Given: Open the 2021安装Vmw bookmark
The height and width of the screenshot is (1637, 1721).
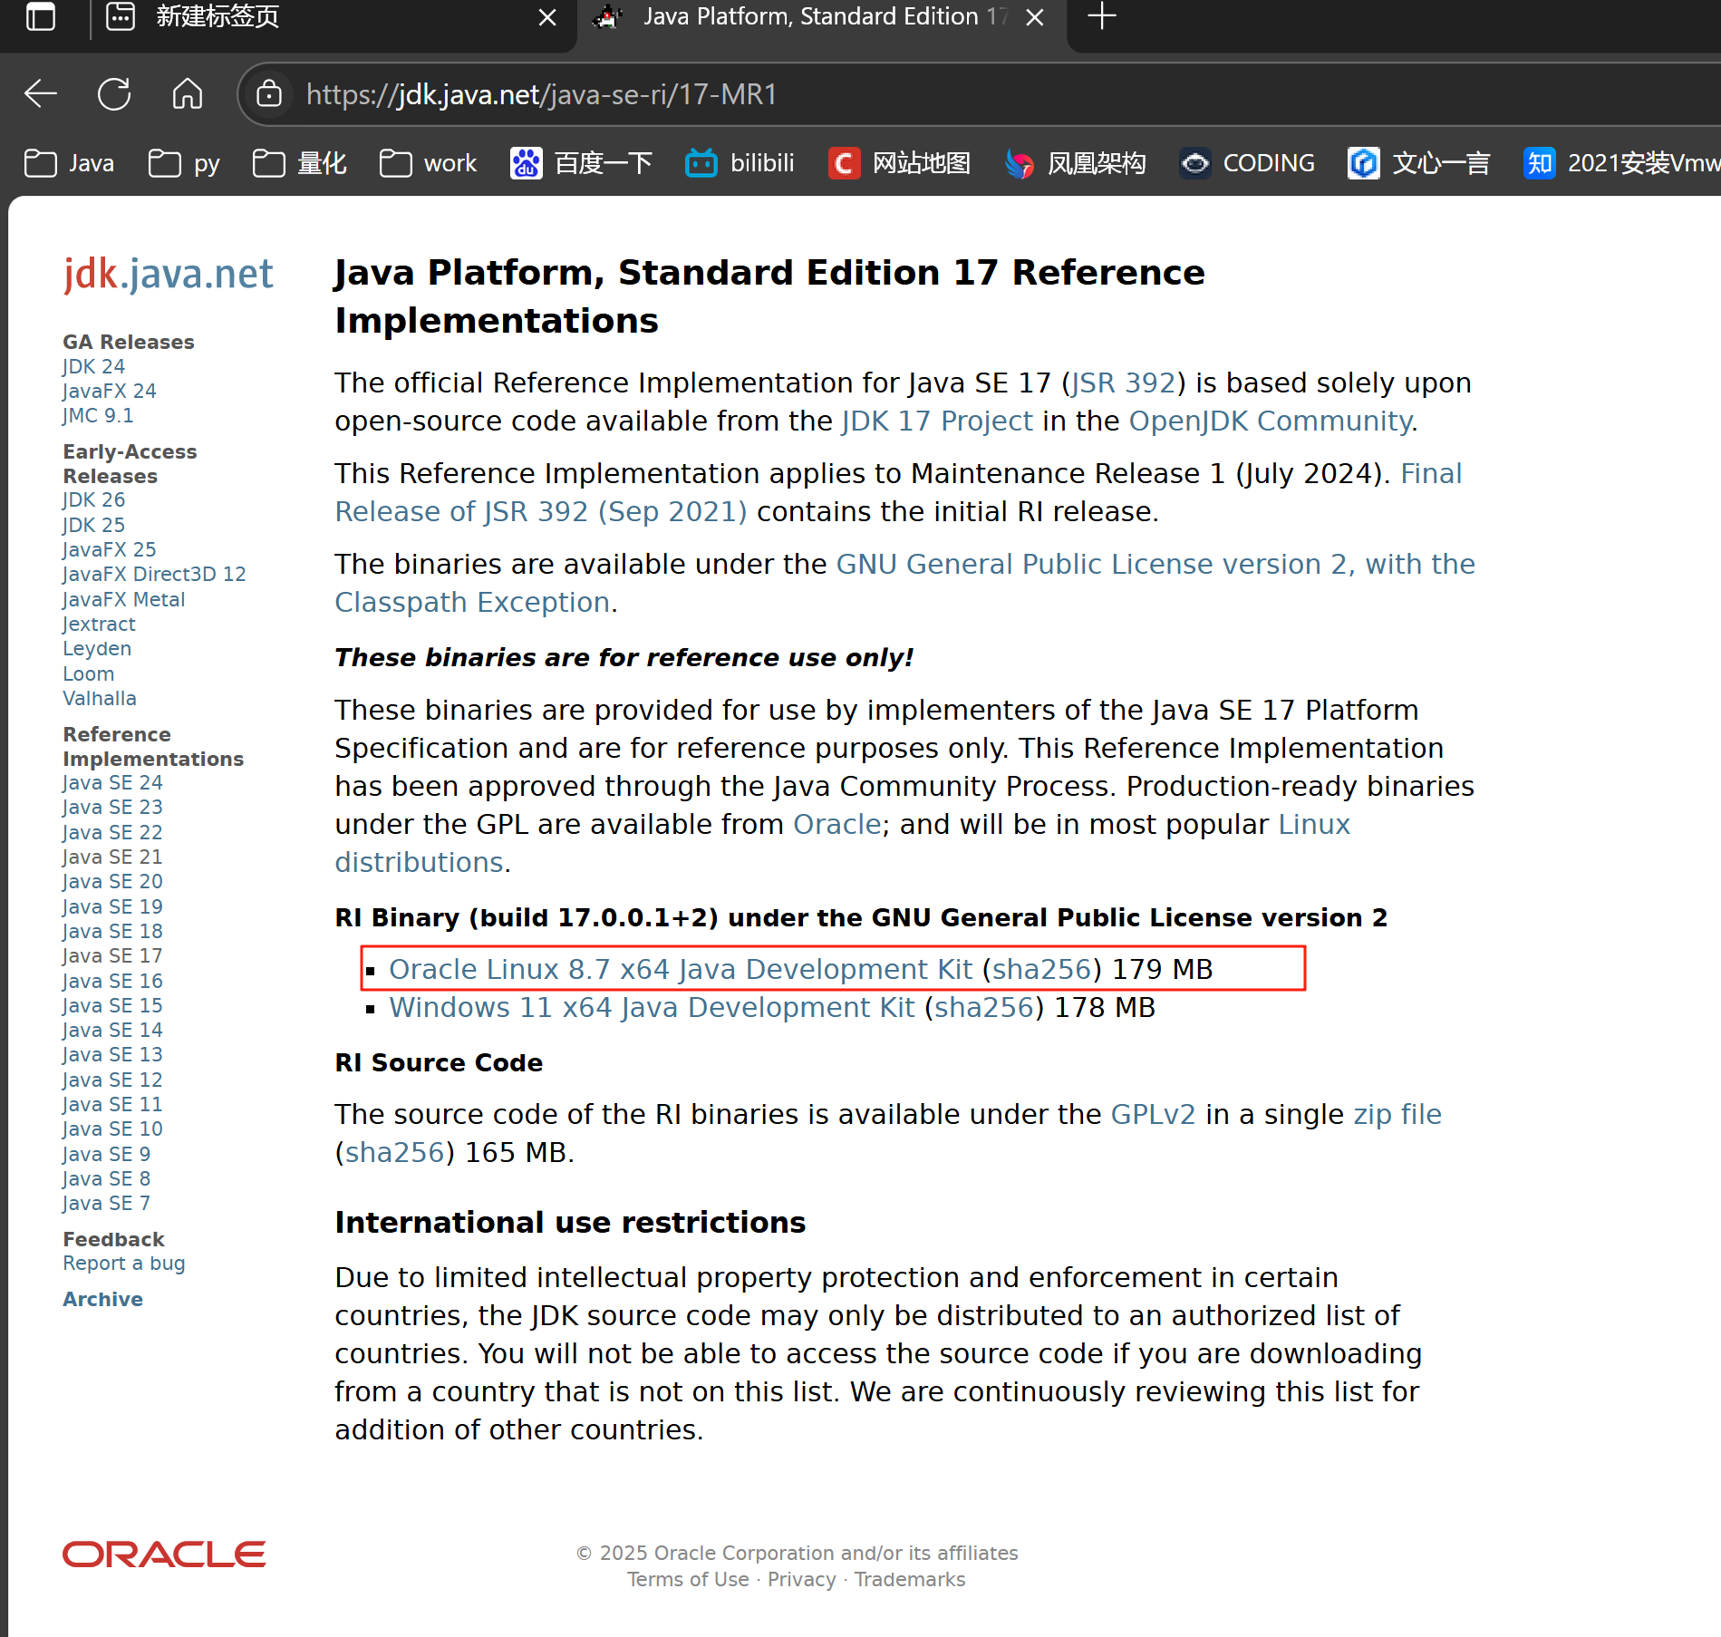Looking at the screenshot, I should 1621,163.
